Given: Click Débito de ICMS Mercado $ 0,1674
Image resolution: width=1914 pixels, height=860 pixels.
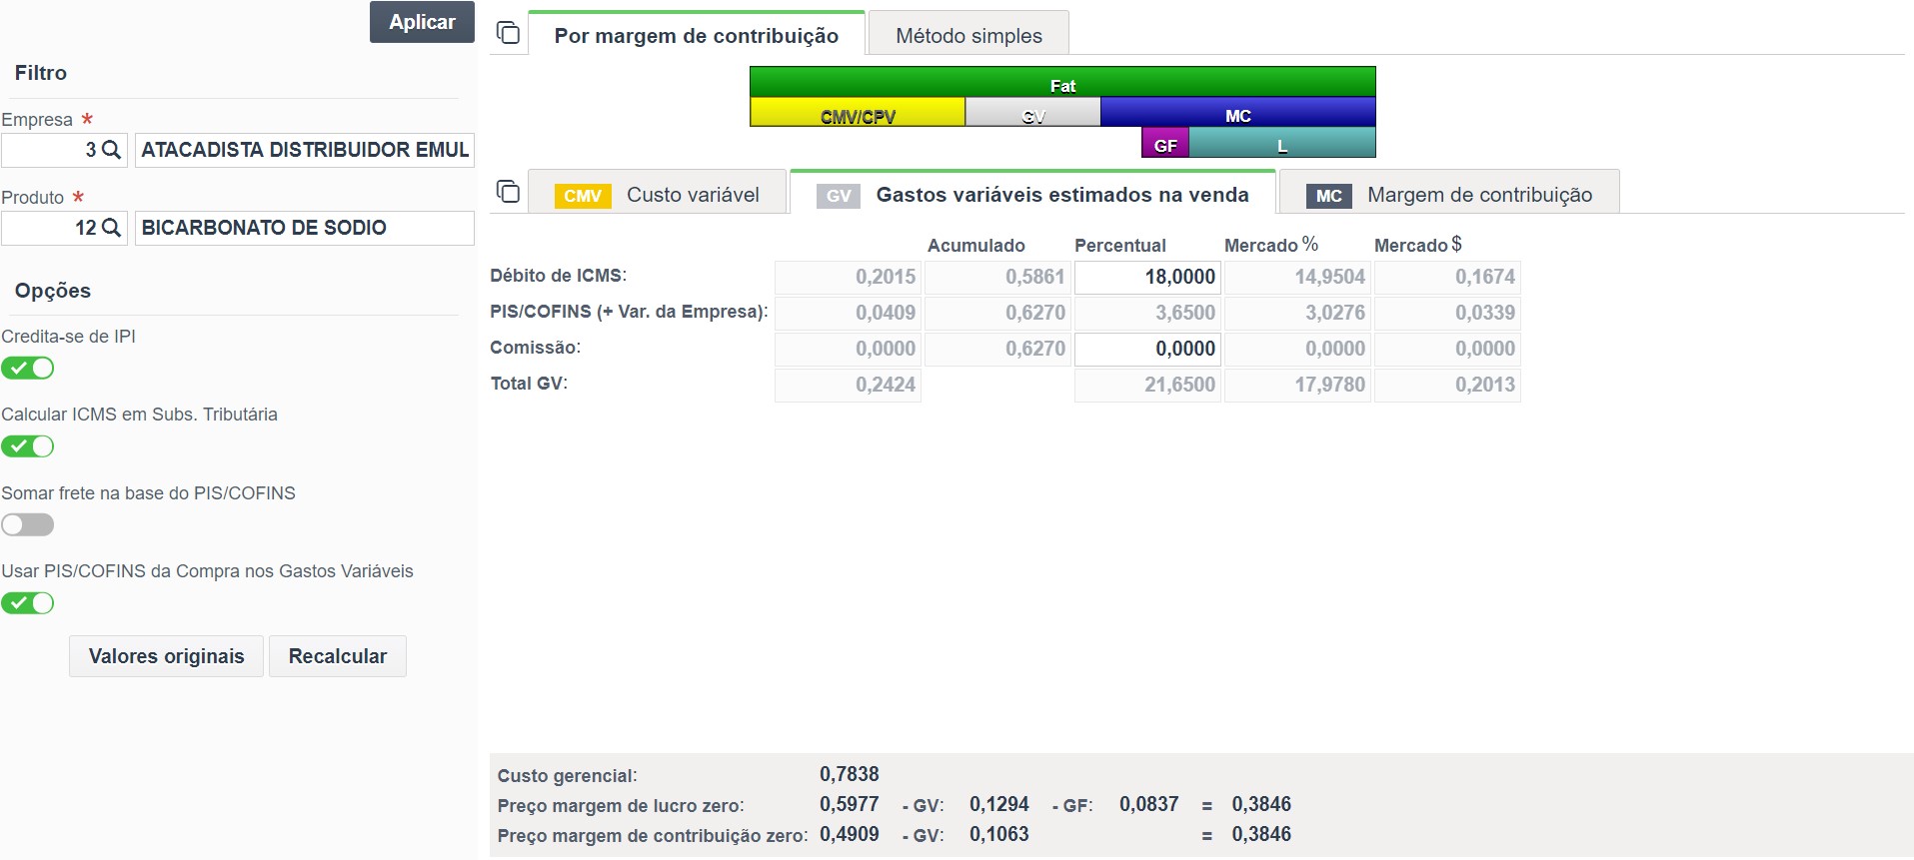Looking at the screenshot, I should point(1447,277).
